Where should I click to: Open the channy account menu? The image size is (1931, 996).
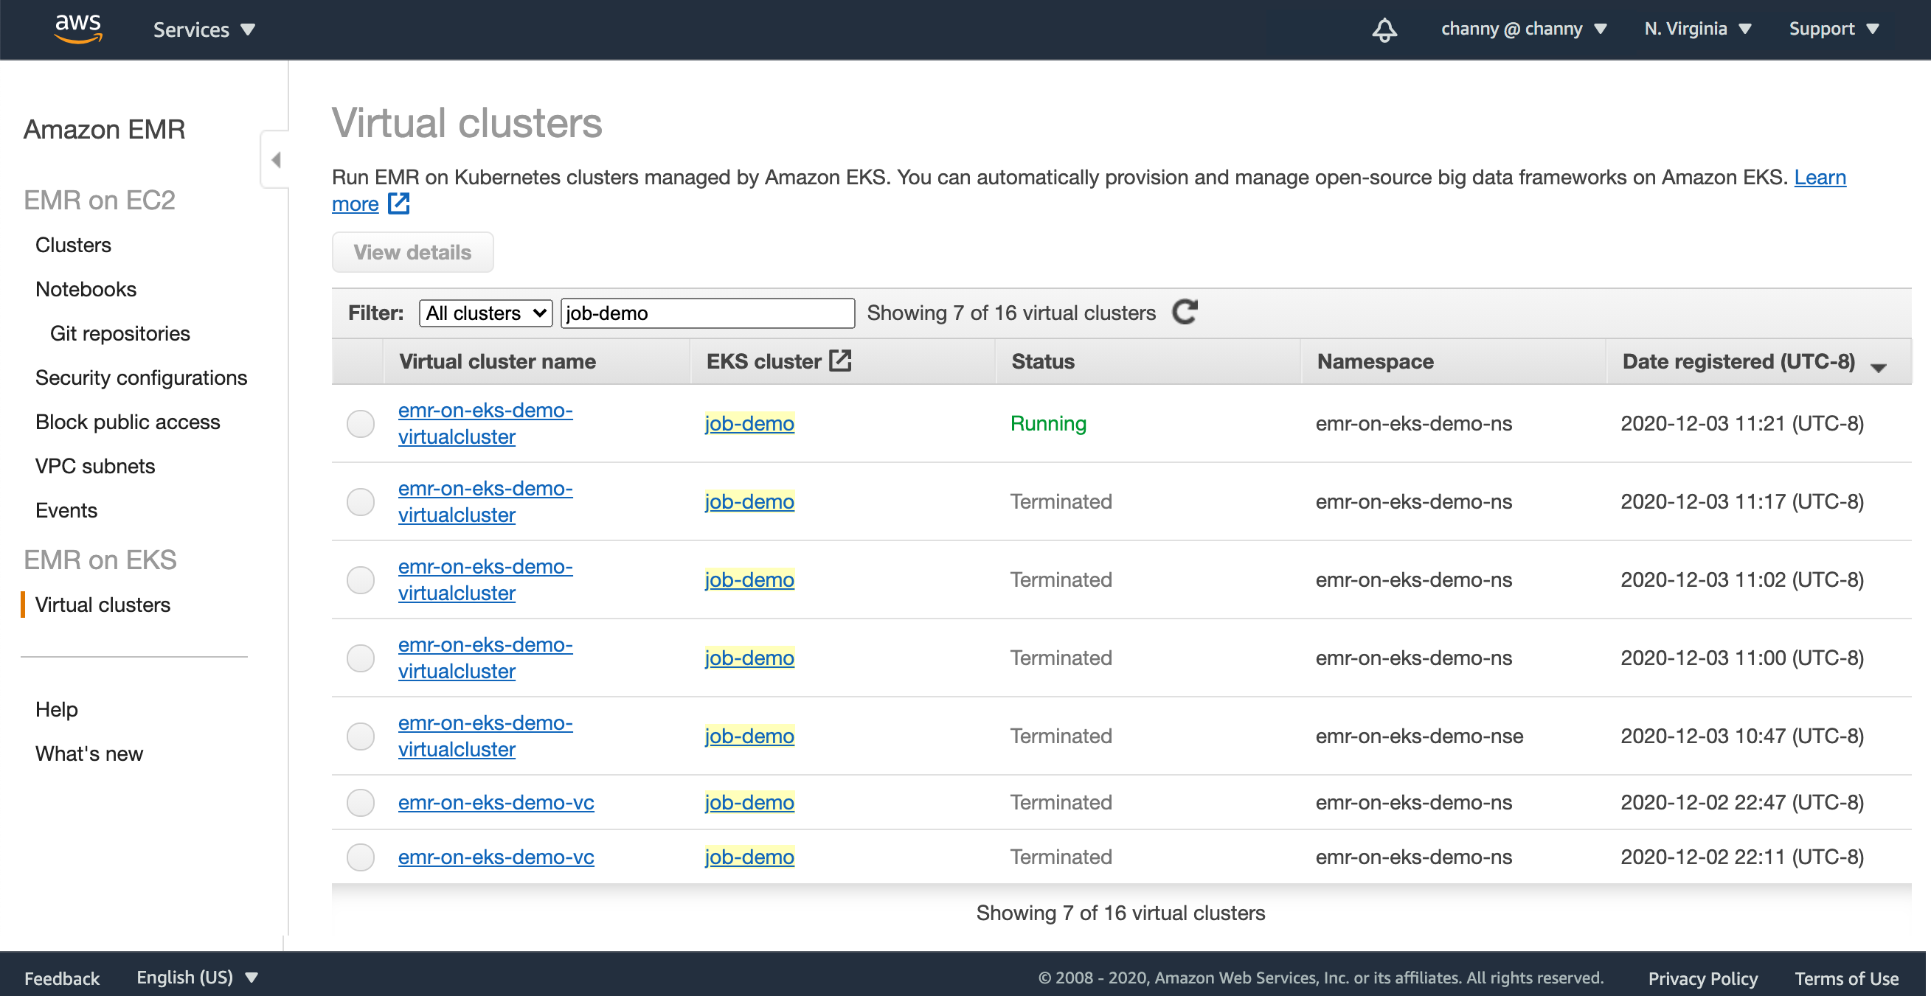(x=1523, y=29)
